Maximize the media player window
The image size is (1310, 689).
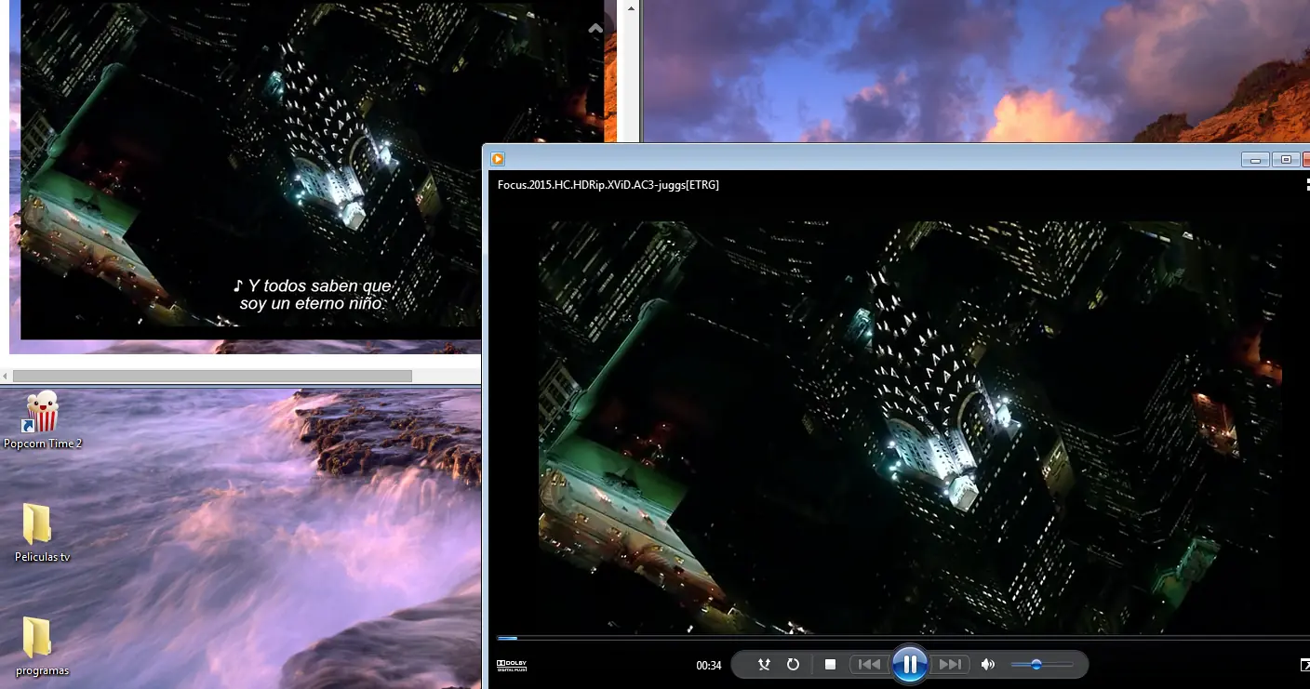[1286, 160]
